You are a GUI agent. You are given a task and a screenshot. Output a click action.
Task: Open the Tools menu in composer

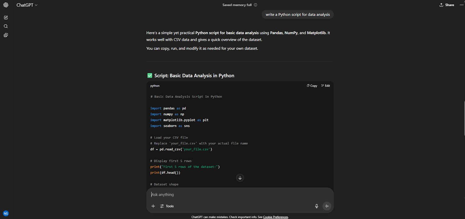click(x=167, y=206)
